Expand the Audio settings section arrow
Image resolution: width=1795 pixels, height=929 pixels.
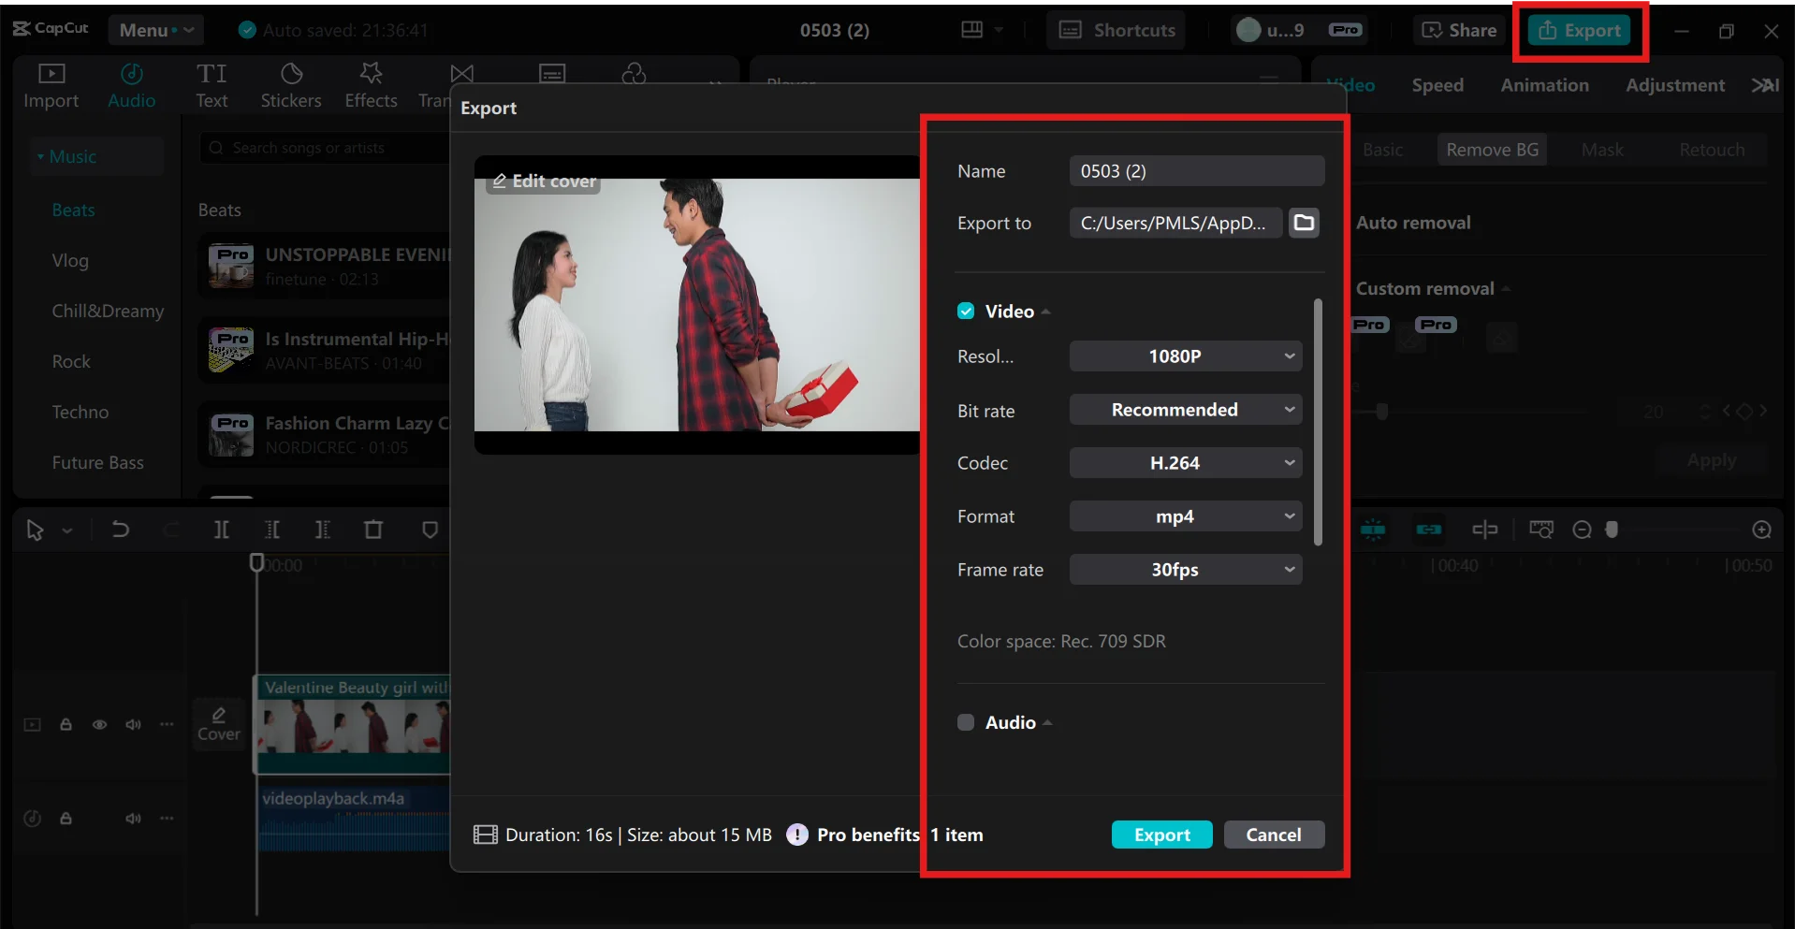tap(1047, 723)
